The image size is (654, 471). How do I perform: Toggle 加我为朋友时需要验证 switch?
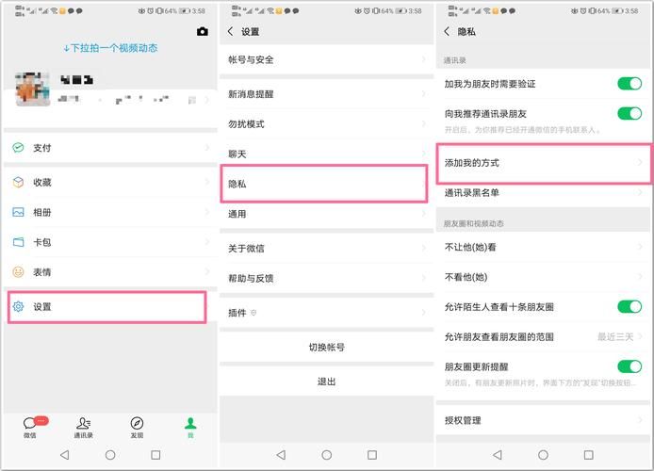[629, 84]
